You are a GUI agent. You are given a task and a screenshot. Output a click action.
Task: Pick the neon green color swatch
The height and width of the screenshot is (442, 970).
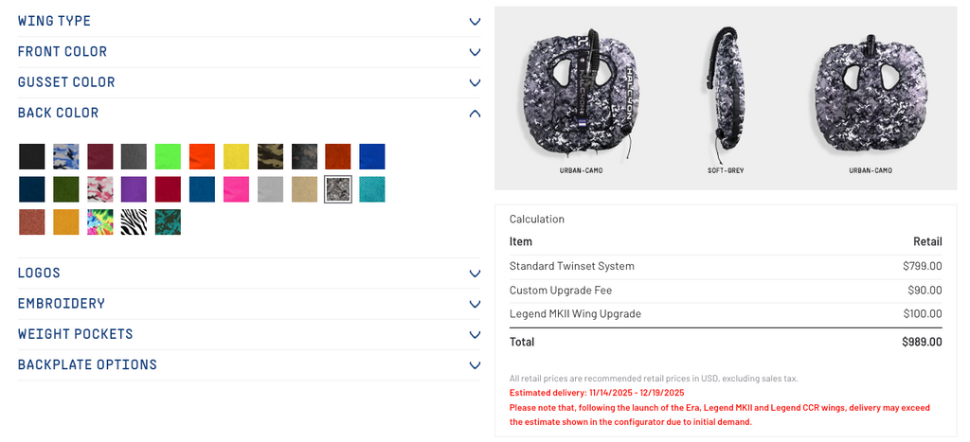tap(168, 156)
